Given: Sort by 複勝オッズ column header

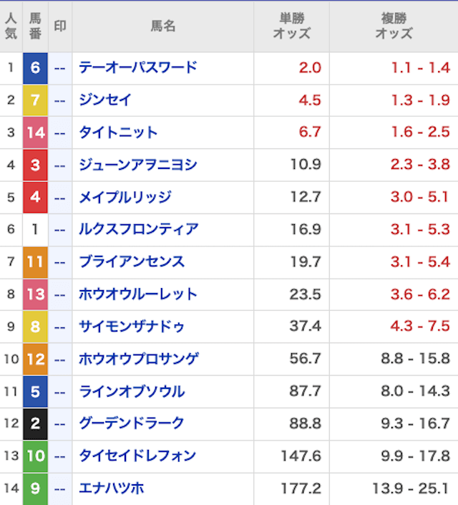Looking at the screenshot, I should [394, 26].
